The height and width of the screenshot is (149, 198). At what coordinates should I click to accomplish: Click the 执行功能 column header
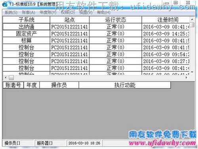point(125,85)
